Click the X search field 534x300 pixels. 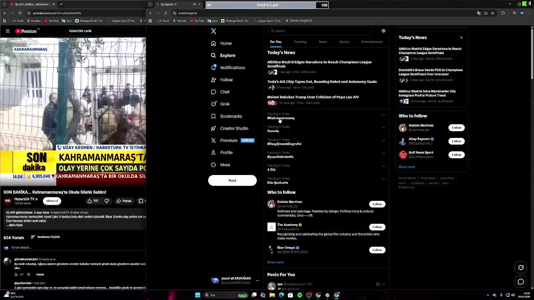[320, 31]
